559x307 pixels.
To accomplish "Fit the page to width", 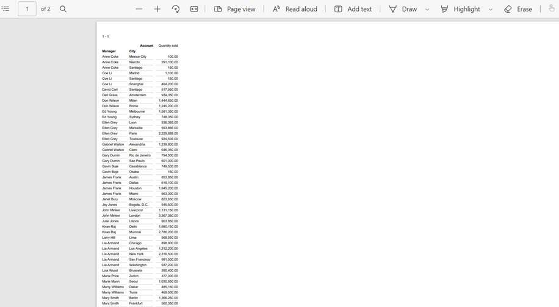I will point(194,9).
